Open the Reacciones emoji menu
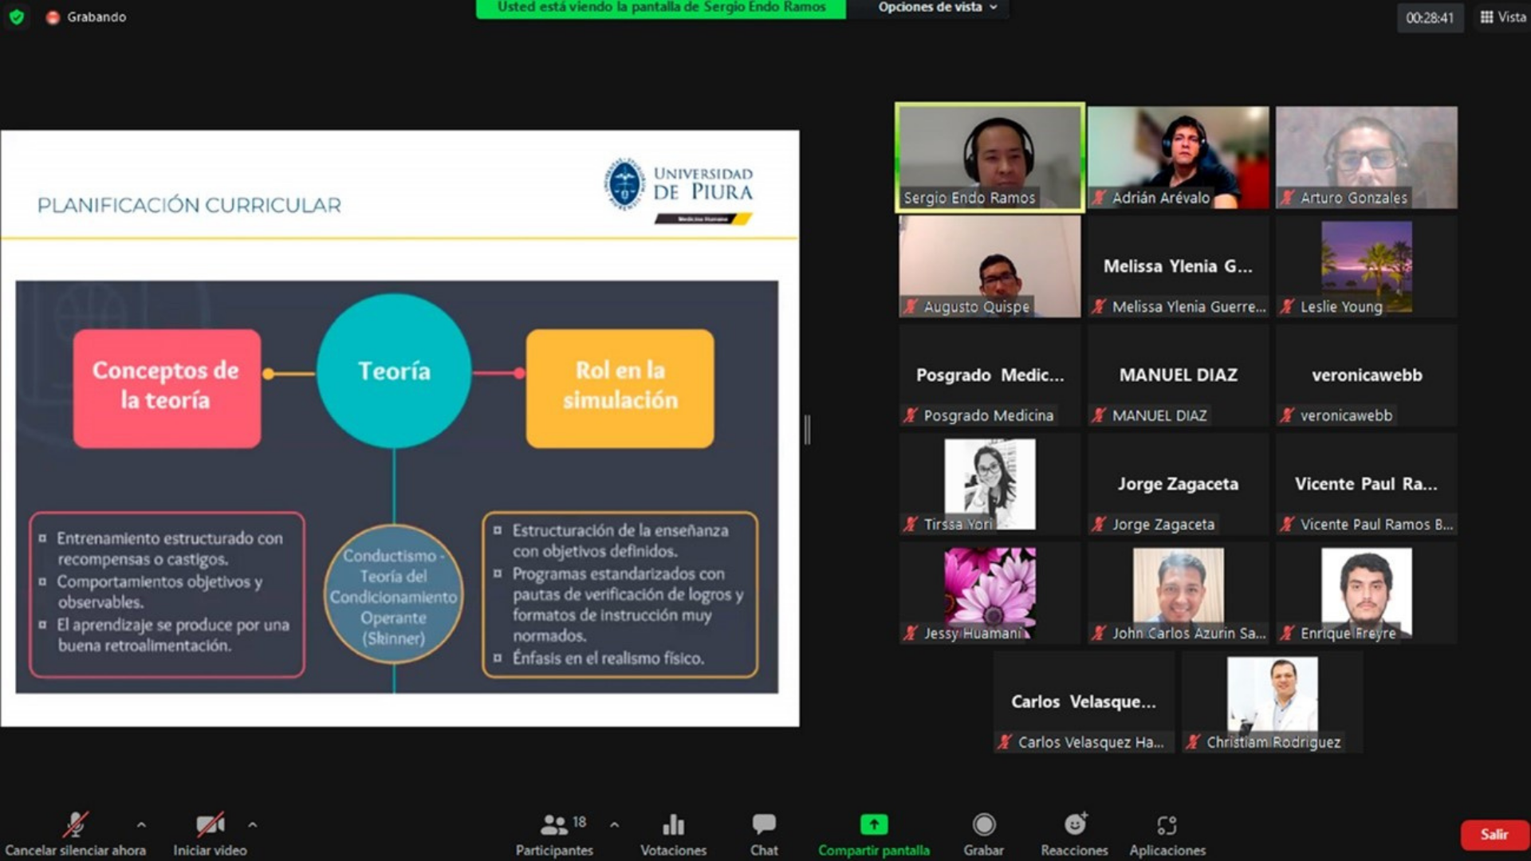1531x861 pixels. coord(1074,824)
